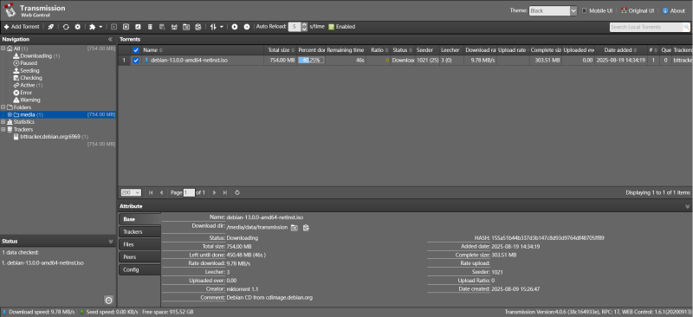Go to the next page of torrents
This screenshot has width=693, height=317.
tap(214, 192)
